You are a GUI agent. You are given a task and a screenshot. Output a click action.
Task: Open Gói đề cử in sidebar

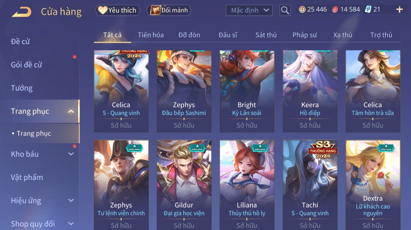(26, 65)
